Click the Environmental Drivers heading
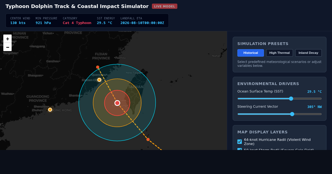332x174 pixels. tap(268, 84)
